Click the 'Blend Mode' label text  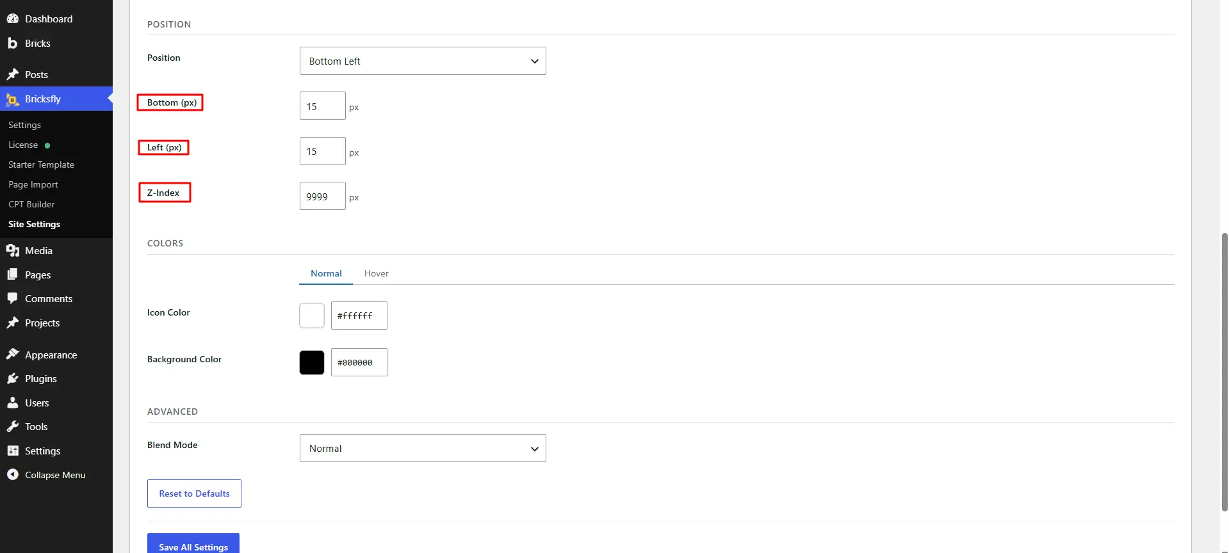(x=172, y=445)
